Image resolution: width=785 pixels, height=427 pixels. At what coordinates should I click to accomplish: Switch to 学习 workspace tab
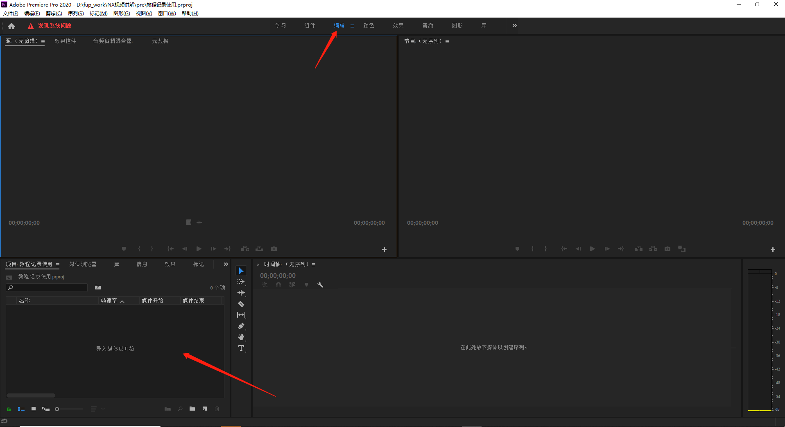(x=281, y=25)
